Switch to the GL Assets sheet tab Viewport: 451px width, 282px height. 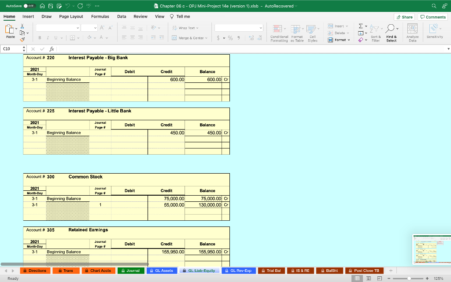pos(162,271)
